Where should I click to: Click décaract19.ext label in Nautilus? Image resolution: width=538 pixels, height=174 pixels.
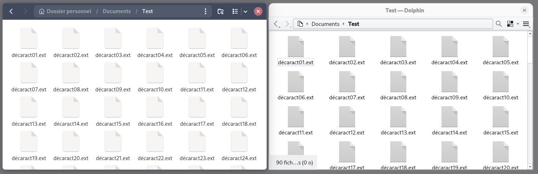[x=29, y=158]
